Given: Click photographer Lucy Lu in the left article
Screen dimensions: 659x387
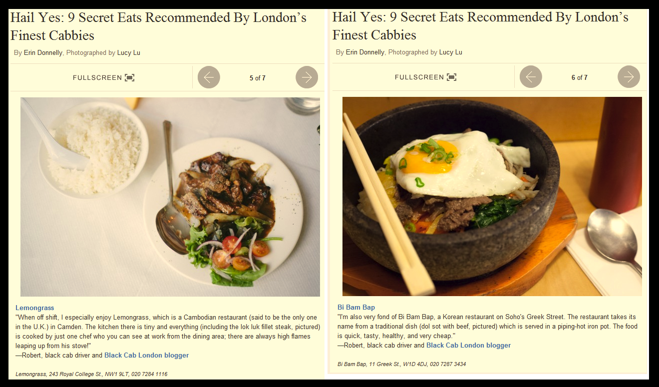Looking at the screenshot, I should click(129, 53).
